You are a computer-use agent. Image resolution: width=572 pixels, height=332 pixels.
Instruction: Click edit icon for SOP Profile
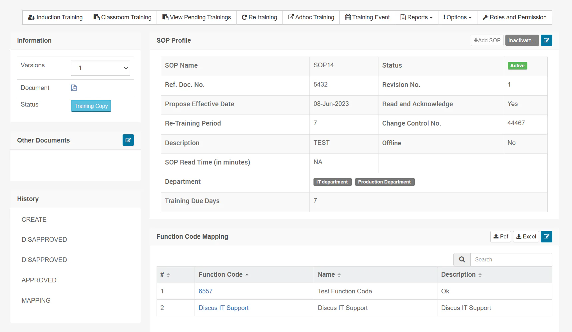pyautogui.click(x=546, y=40)
